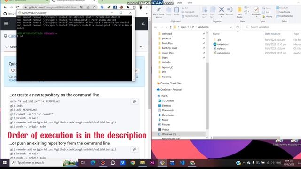Click Paste shortcut in the ribbon
301x169 pixels.
click(190, 16)
